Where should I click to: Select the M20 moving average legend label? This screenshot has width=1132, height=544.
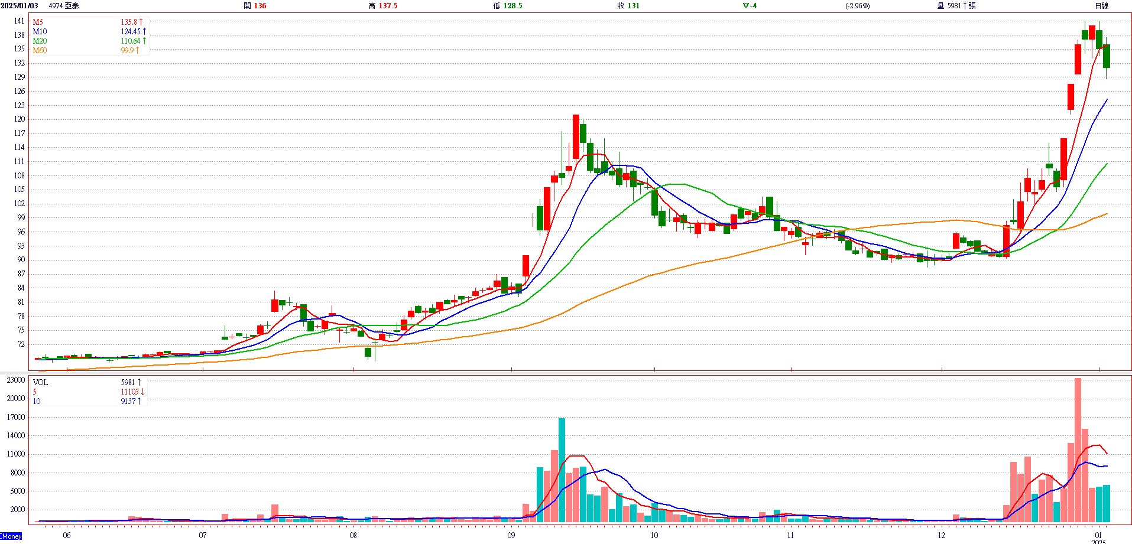(40, 41)
